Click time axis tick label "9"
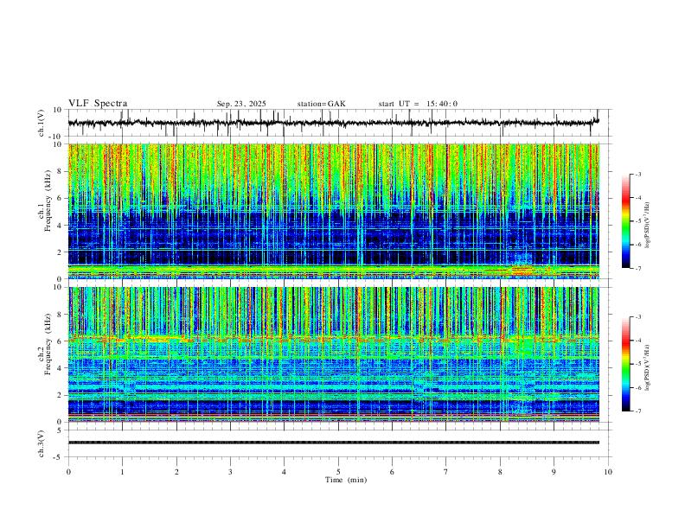685x529 pixels. [x=554, y=472]
